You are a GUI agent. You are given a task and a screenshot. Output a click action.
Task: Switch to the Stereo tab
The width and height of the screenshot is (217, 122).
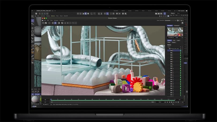click(x=174, y=43)
